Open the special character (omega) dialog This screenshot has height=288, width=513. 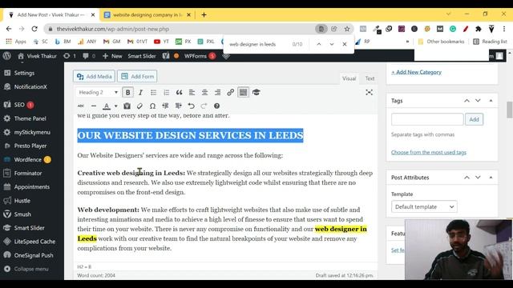point(152,106)
